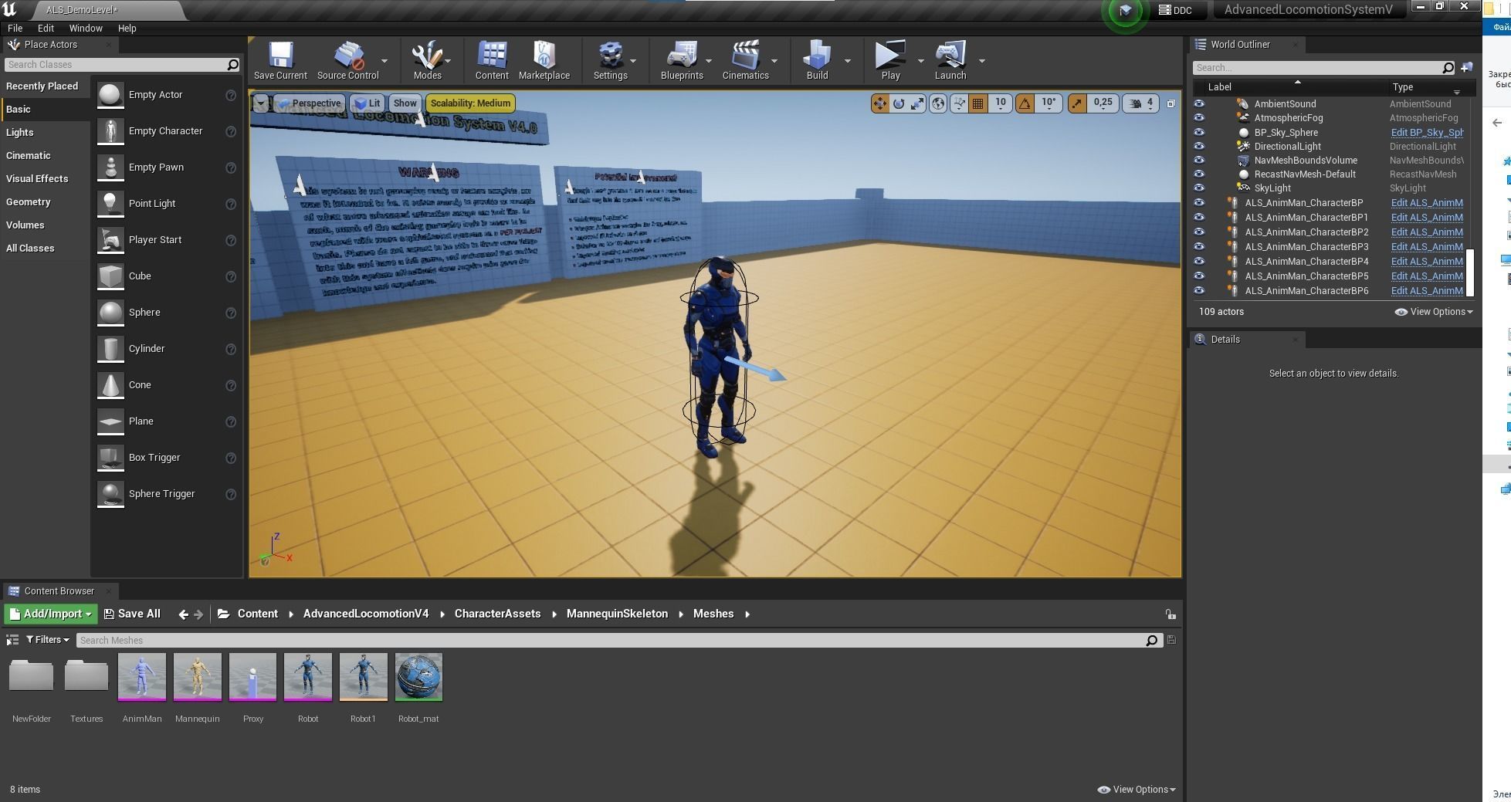Click the Show button in viewport
1511x802 pixels.
pyautogui.click(x=405, y=103)
